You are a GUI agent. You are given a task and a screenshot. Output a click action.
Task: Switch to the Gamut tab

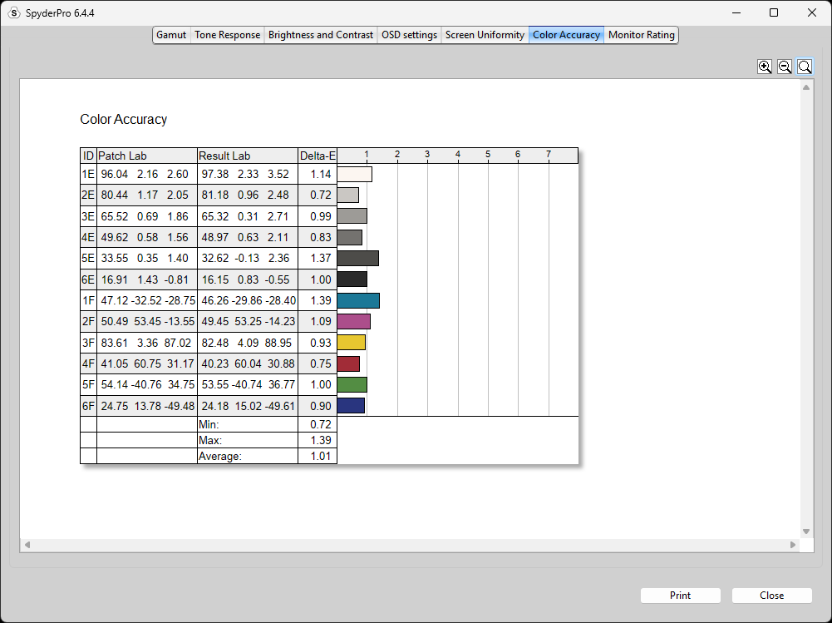coord(171,35)
